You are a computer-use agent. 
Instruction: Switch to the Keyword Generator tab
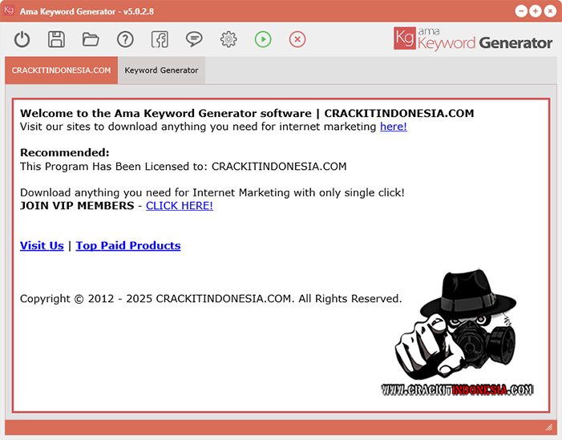[x=161, y=71]
